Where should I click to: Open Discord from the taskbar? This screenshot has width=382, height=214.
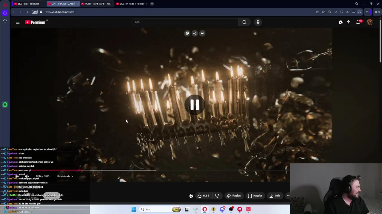tap(222, 209)
